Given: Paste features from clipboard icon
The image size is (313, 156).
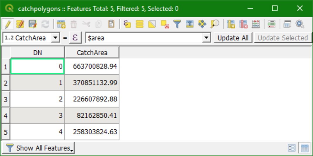Looking at the screenshot, I should pos(111,24).
